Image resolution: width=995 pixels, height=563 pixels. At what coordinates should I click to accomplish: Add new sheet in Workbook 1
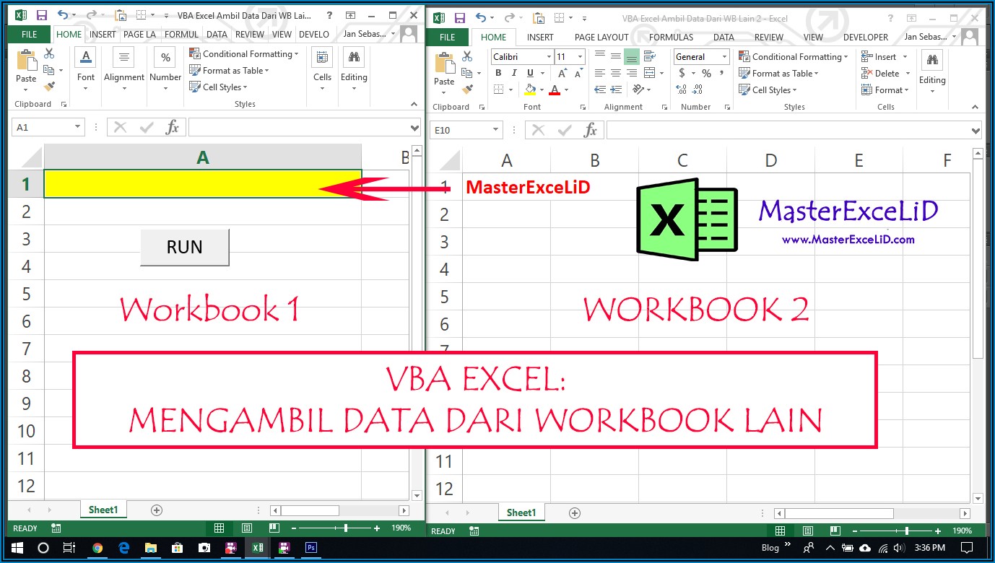point(157,510)
